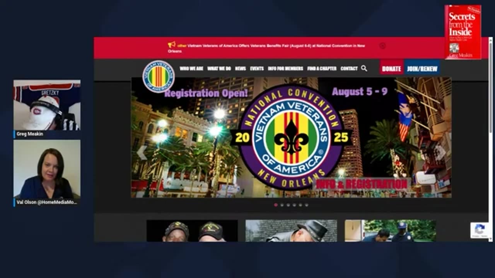Click the Vietnam Veterans of America logo
The width and height of the screenshot is (495, 278).
tap(158, 76)
